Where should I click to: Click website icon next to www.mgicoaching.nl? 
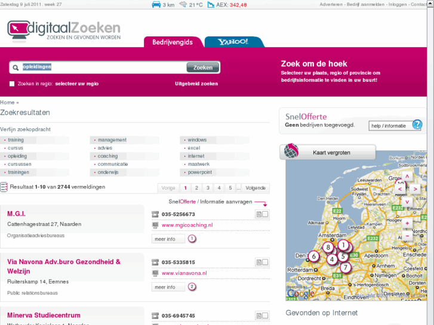point(155,225)
